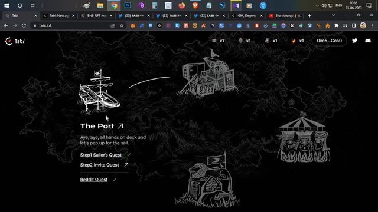Open Step1 Sailor's Quest link
378x212 pixels.
coord(101,155)
